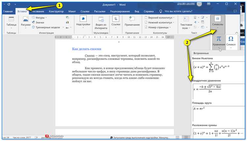Expand the Символы group dropdown

tap(218, 28)
